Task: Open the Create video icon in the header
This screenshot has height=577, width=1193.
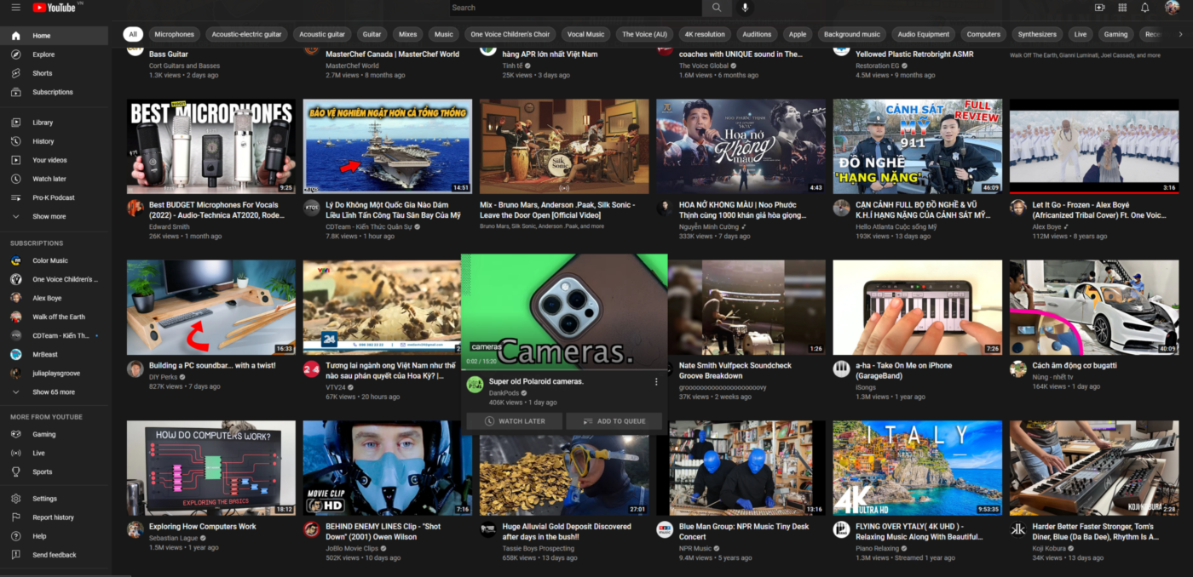Action: tap(1100, 8)
